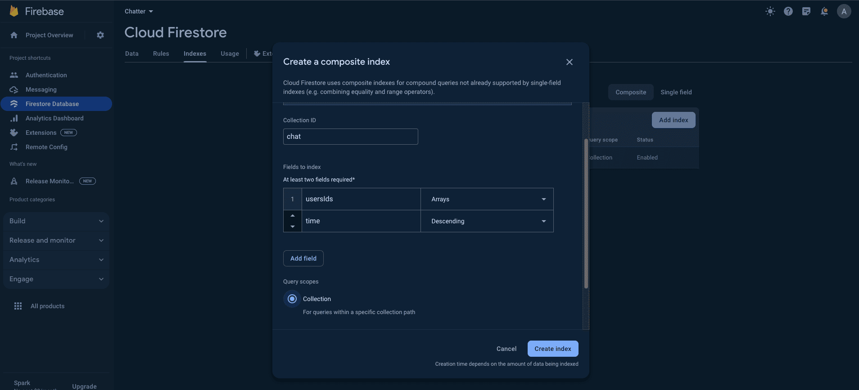
Task: Open Project Overview home icon
Action: pyautogui.click(x=14, y=35)
